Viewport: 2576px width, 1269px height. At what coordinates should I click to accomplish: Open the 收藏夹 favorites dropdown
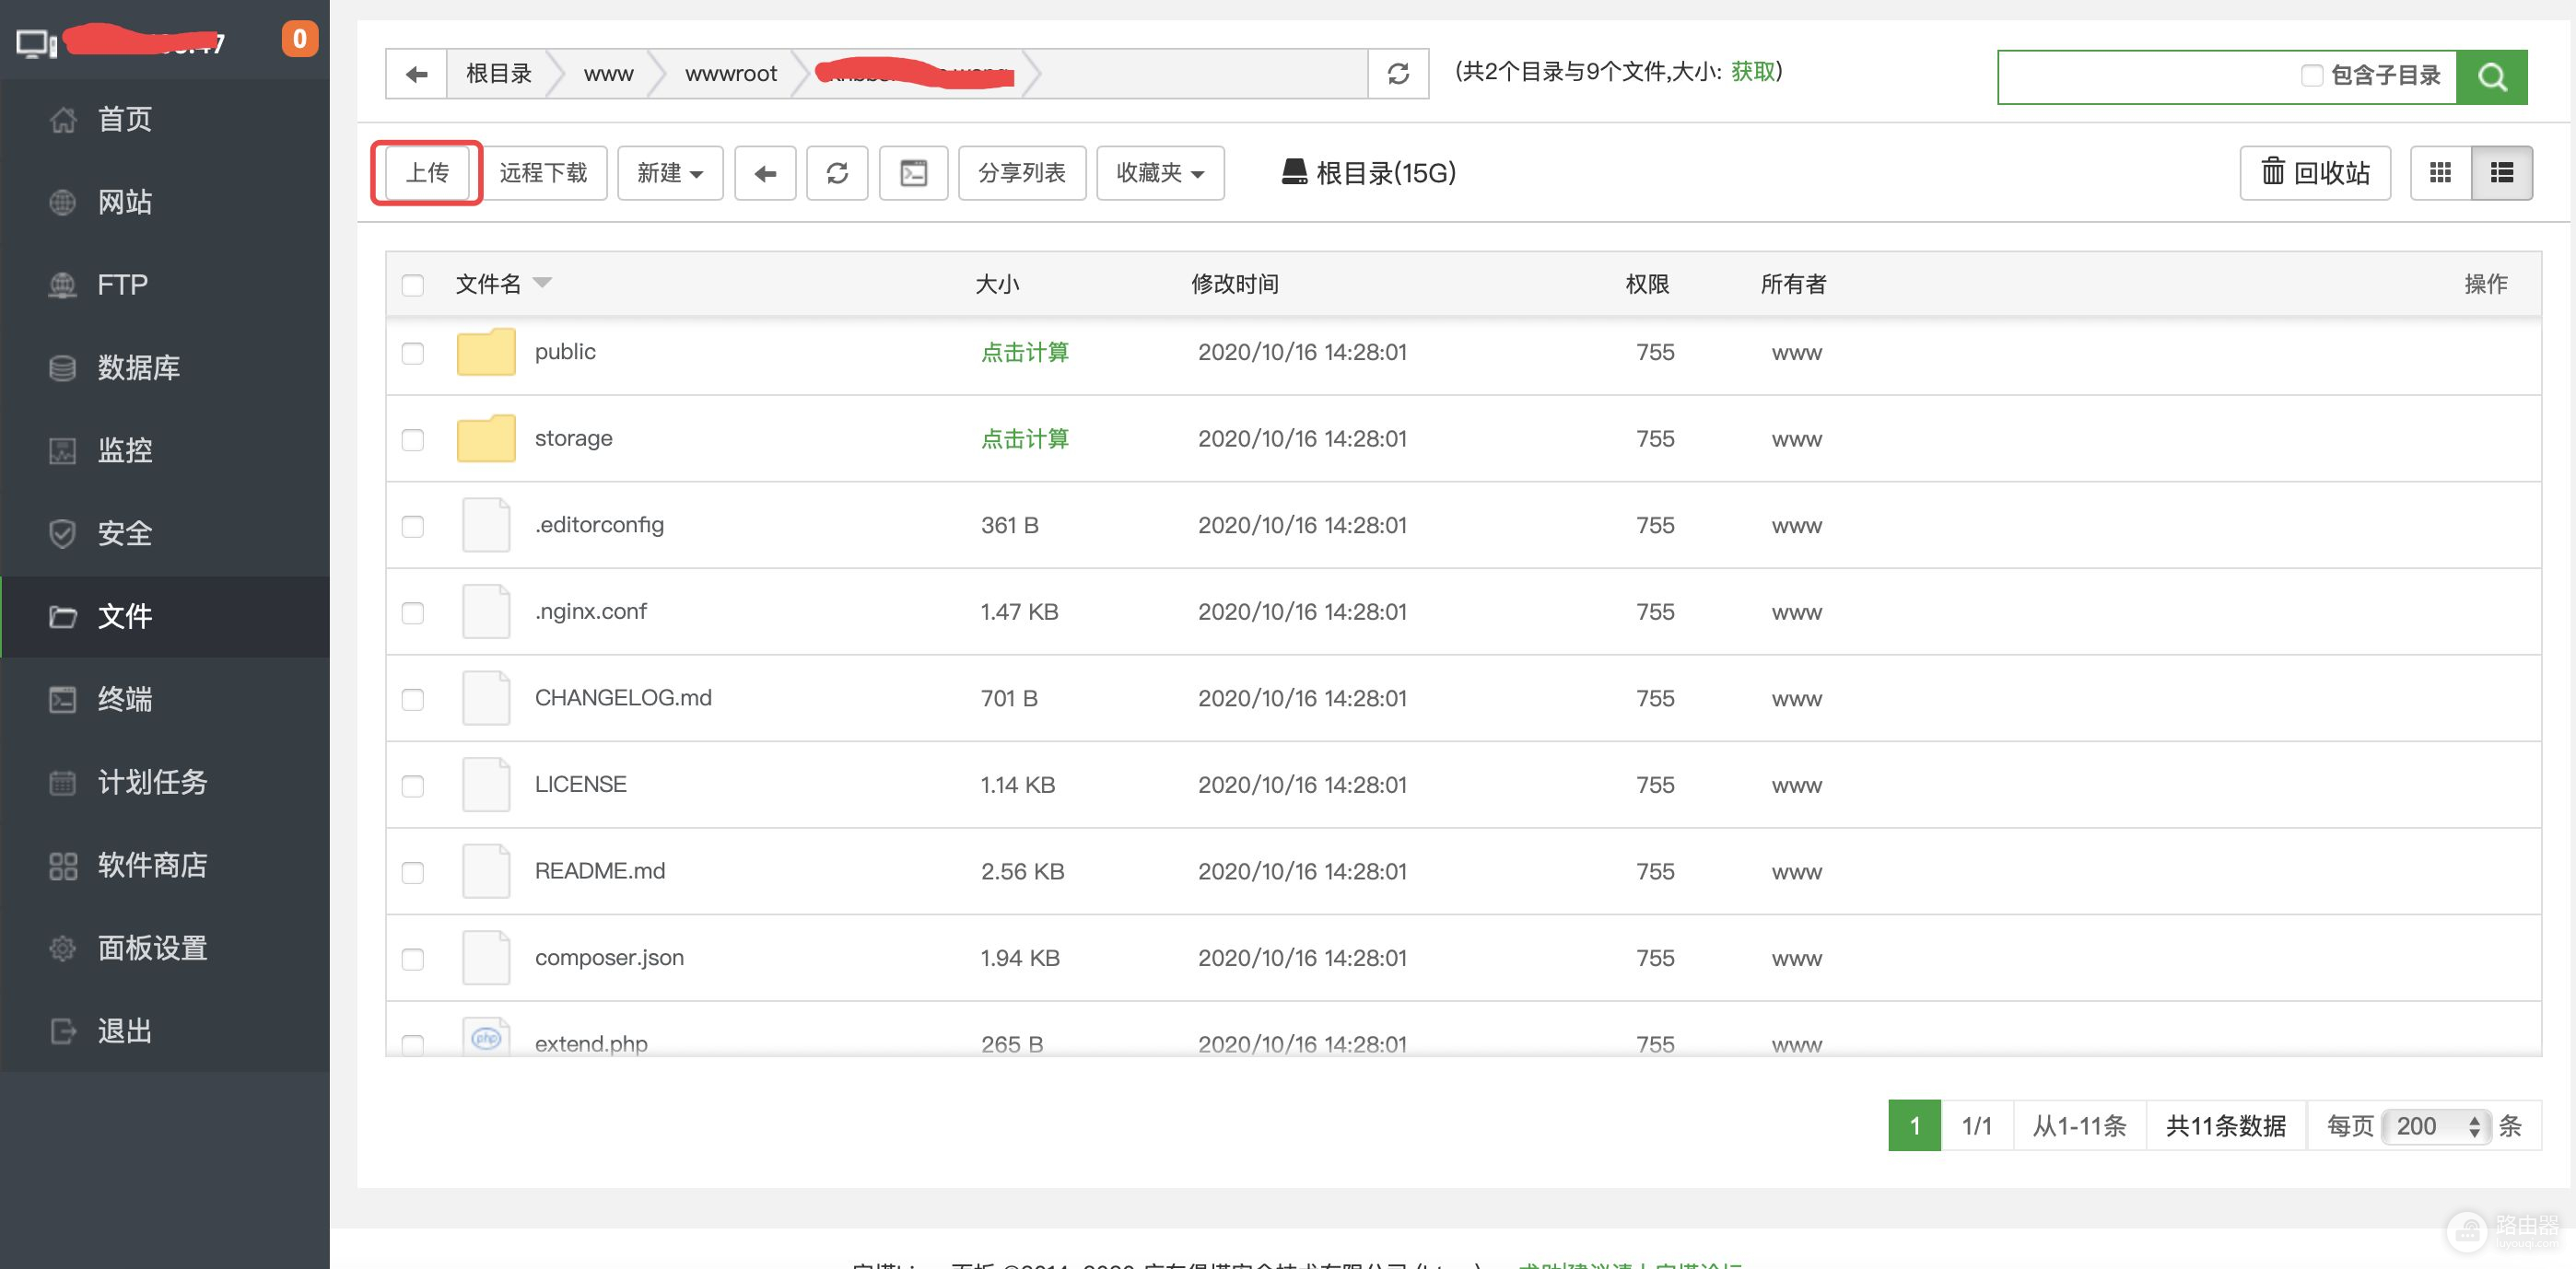(1160, 173)
